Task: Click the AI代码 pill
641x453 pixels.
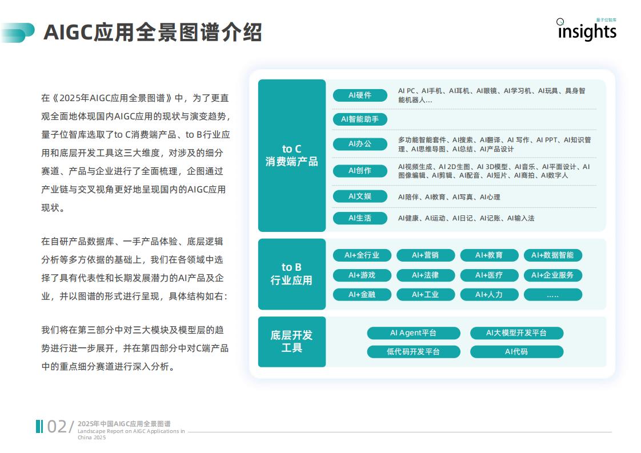Action: 516,352
